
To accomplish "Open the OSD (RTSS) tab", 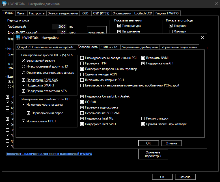I will pos(101,13).
